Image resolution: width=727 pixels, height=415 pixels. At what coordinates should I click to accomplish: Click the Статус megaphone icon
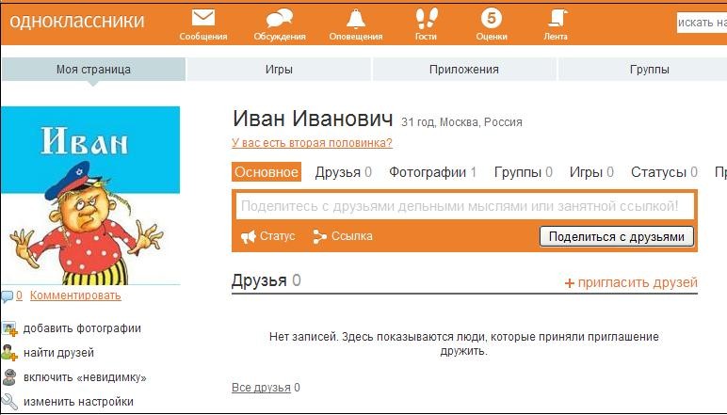point(248,237)
